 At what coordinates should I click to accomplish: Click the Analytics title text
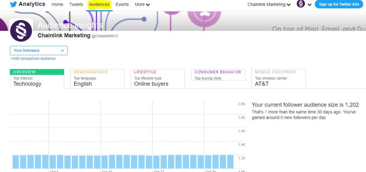tap(32, 4)
